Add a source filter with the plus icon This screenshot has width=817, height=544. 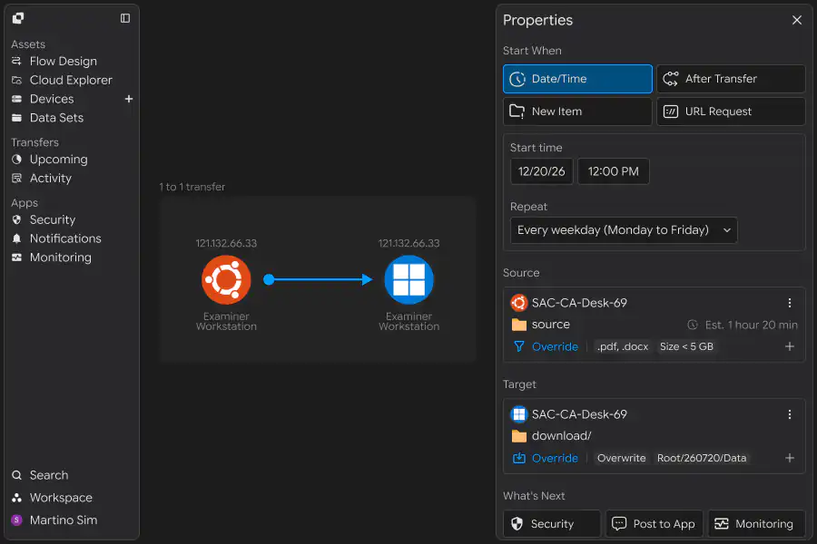click(x=790, y=346)
